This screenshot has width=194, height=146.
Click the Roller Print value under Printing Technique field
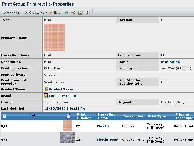tap(53, 68)
